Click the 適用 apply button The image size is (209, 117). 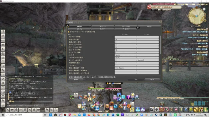tap(136, 80)
